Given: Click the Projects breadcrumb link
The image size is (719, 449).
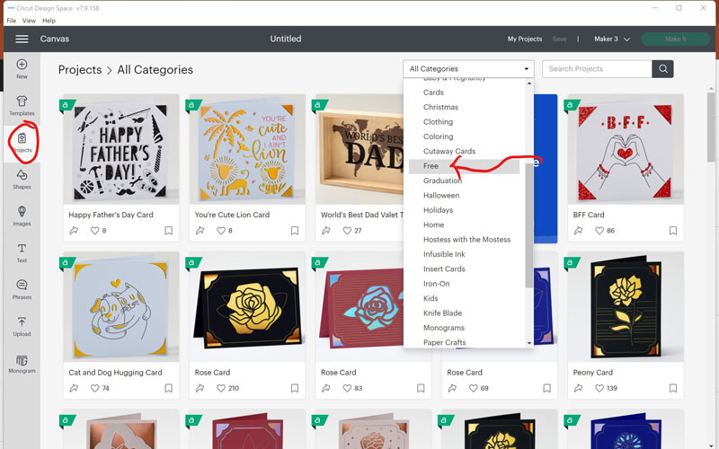Looking at the screenshot, I should (80, 70).
